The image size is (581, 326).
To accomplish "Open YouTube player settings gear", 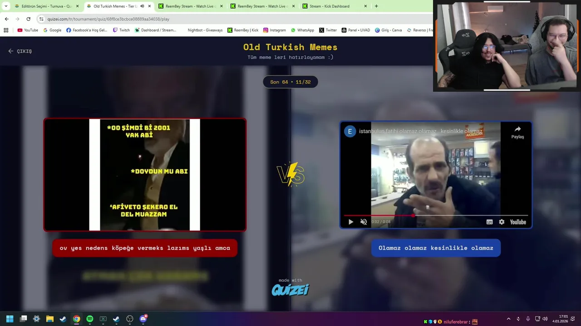I will tap(502, 222).
